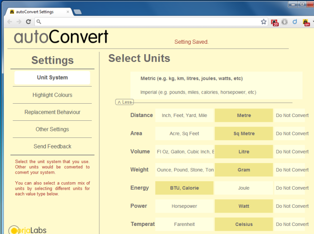This screenshot has height=234, width=314.
Task: Click the autoConvert extension icon showing 'on'
Action: (x=307, y=22)
